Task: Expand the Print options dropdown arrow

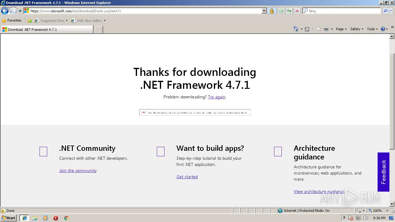Action: tap(332, 29)
